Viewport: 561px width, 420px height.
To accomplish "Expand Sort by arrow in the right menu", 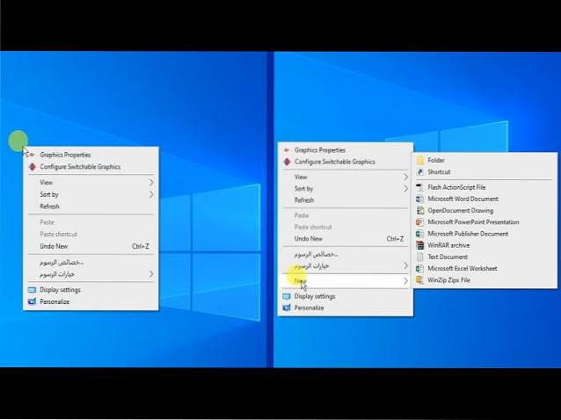I will (x=405, y=189).
